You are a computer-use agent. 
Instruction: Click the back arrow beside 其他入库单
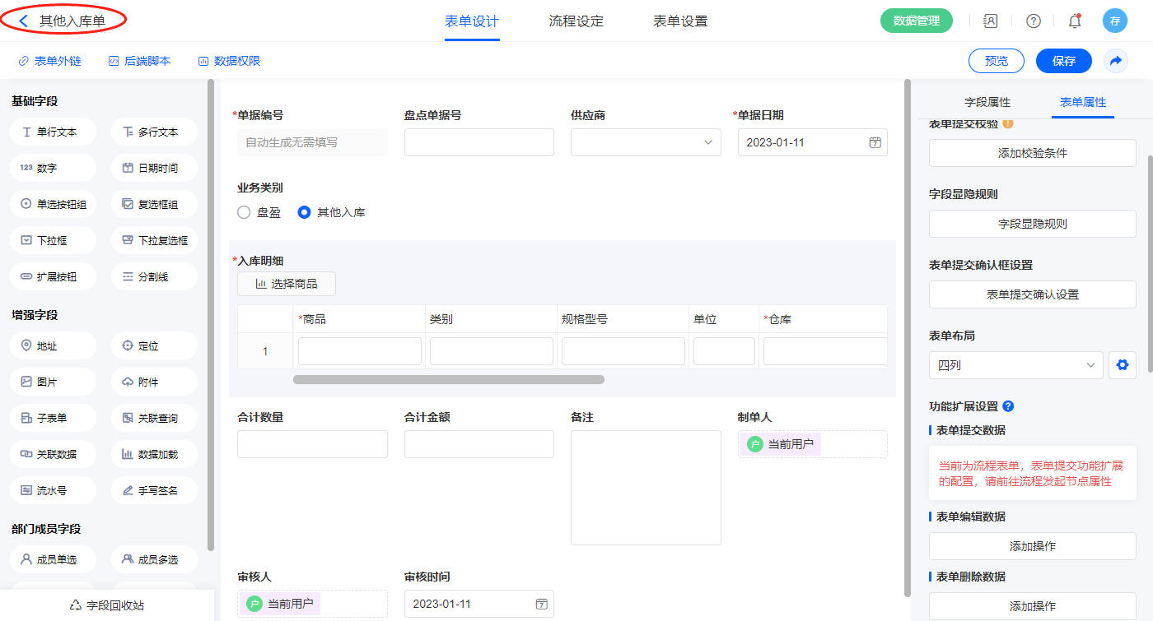(23, 21)
